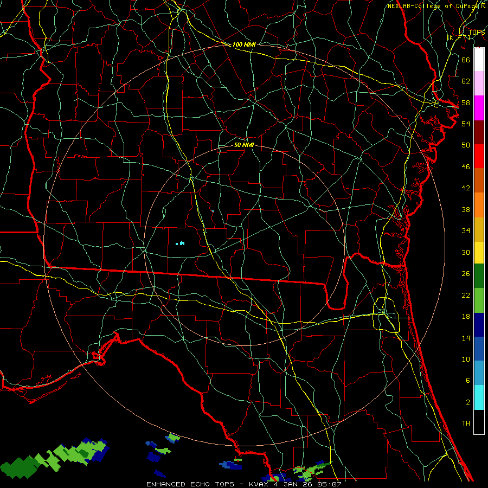Click the "50 NMI" range ring label

click(x=244, y=145)
